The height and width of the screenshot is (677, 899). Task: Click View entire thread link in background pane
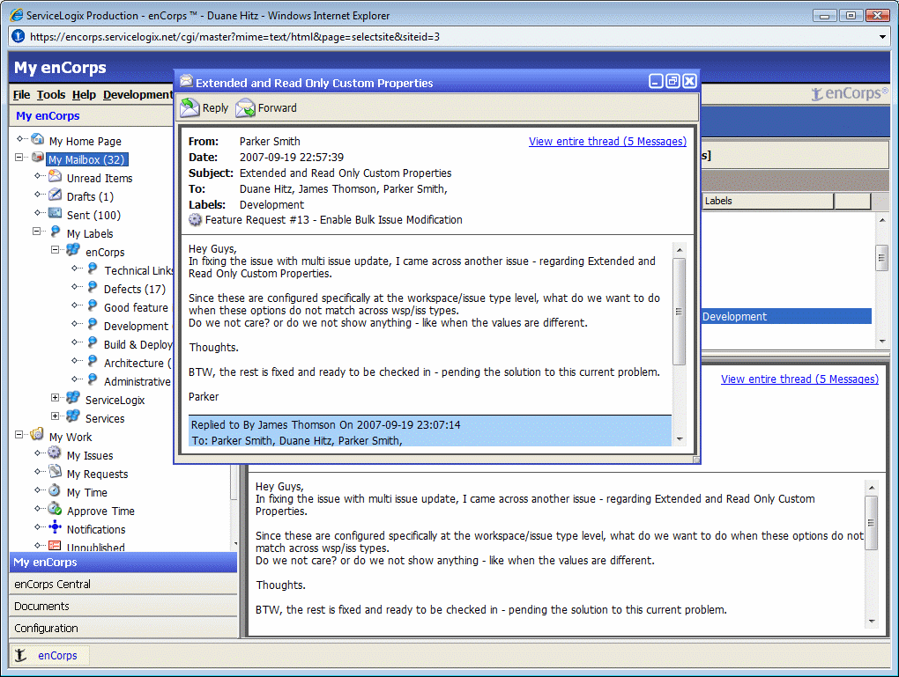pos(799,379)
